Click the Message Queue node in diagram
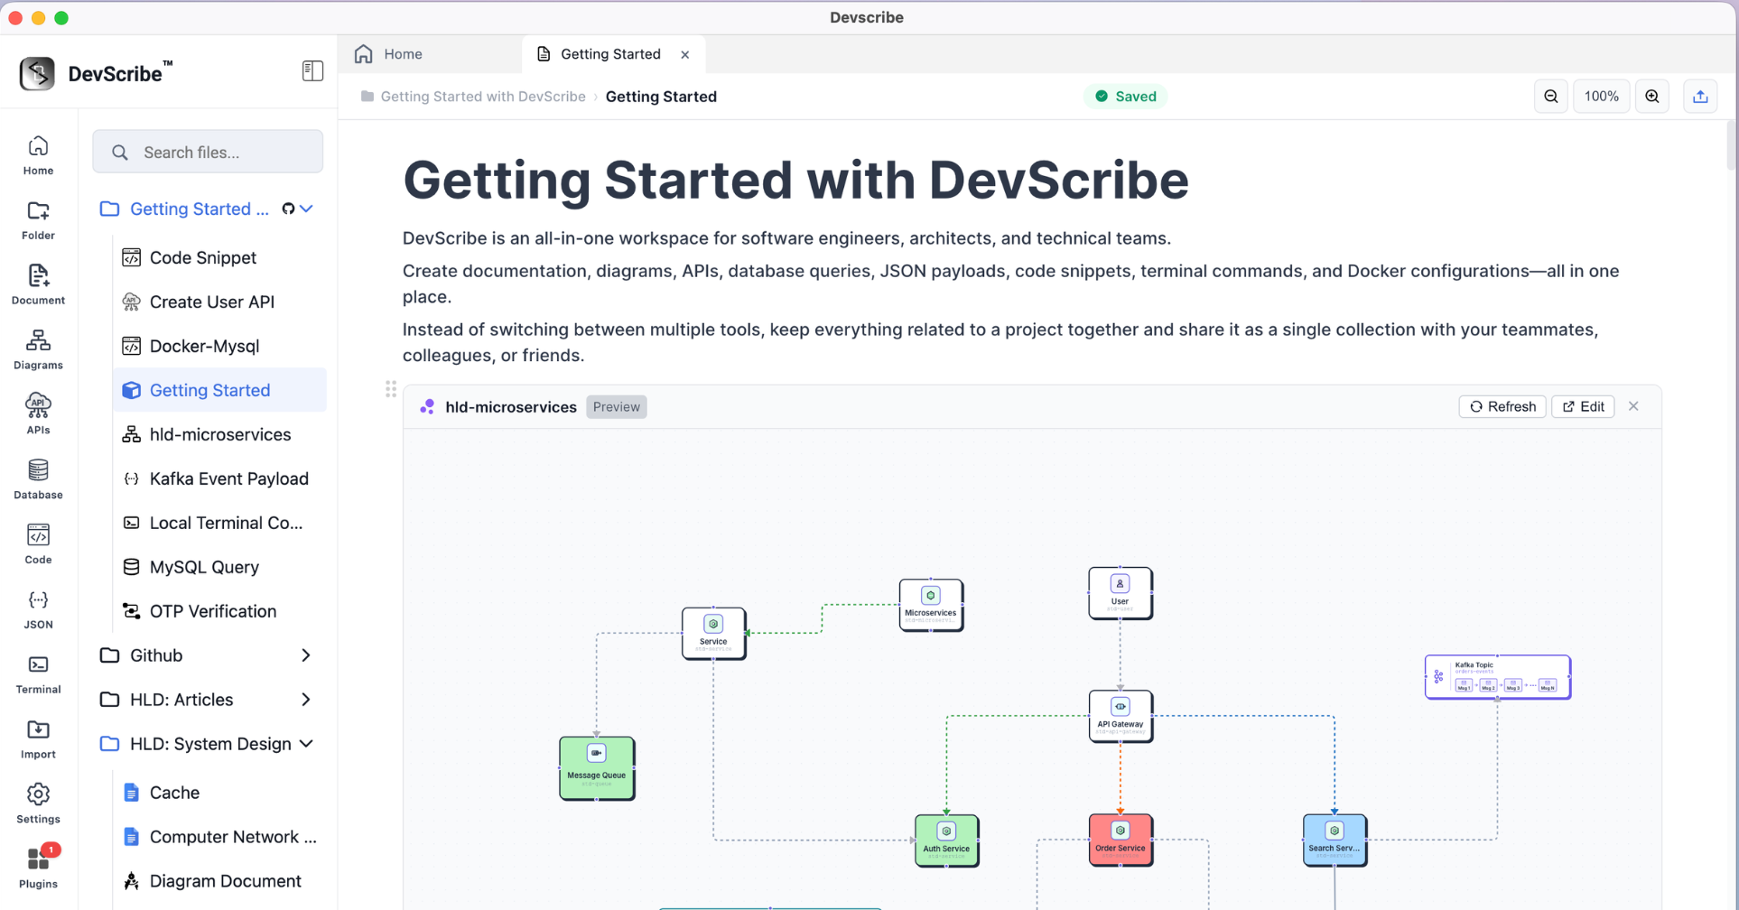This screenshot has height=910, width=1739. tap(596, 767)
